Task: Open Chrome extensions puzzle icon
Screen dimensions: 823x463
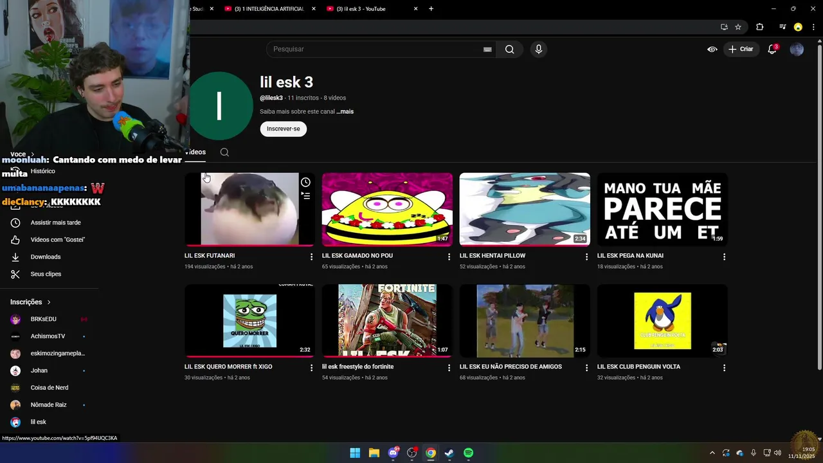Action: coord(760,27)
